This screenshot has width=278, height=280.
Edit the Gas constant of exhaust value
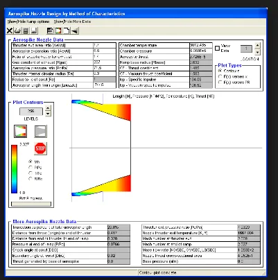(105, 62)
